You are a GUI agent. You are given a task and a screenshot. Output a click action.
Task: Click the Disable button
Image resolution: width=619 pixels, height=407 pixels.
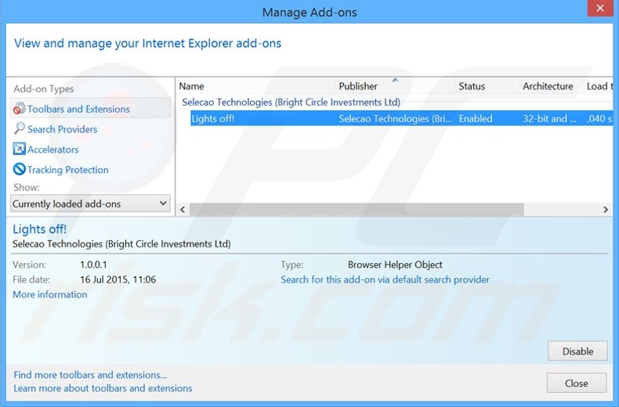point(577,351)
